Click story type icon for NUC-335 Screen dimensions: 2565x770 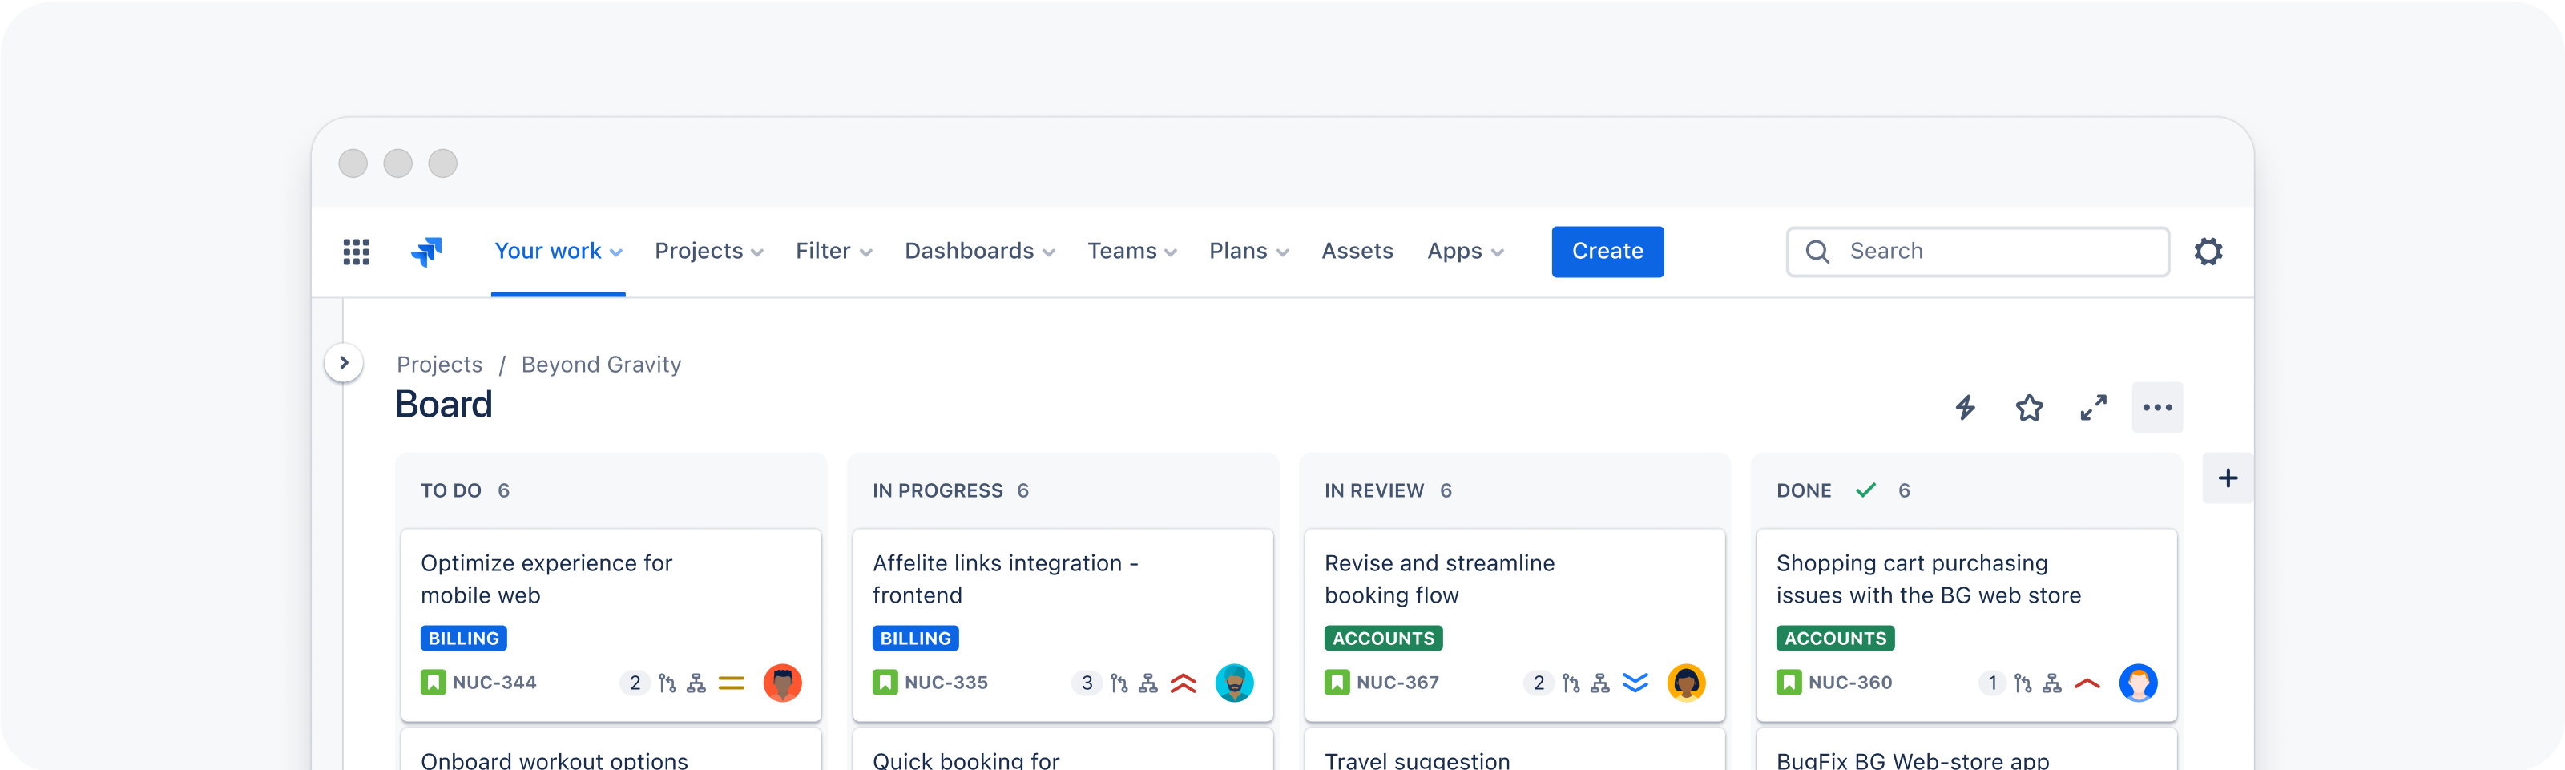pos(885,683)
